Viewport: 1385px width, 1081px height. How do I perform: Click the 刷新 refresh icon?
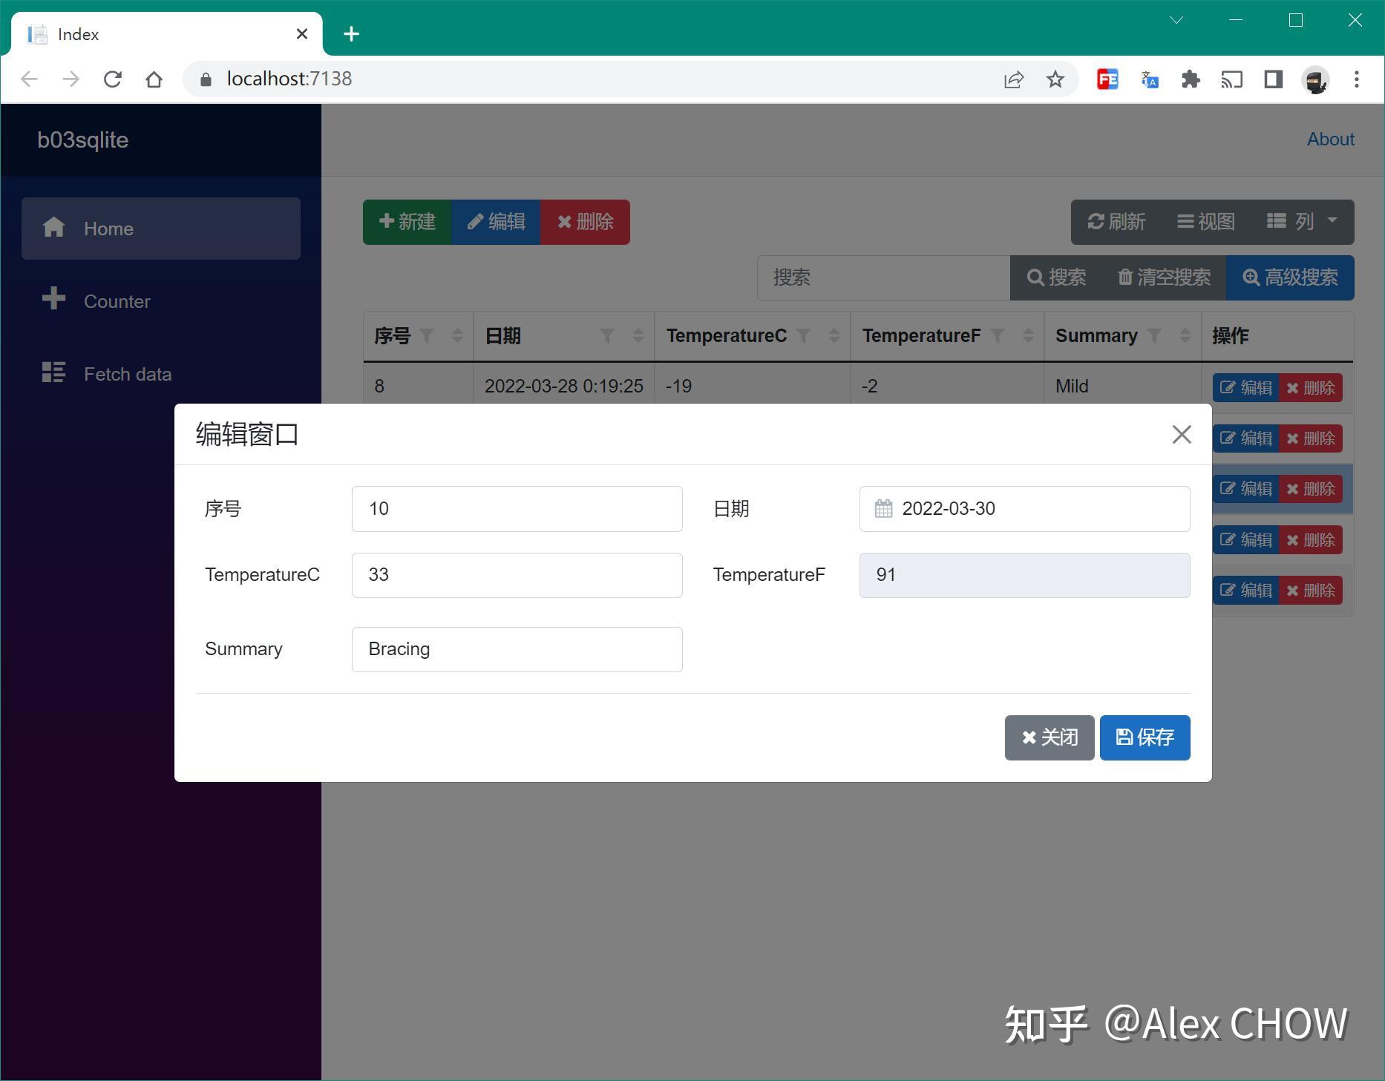[1098, 221]
